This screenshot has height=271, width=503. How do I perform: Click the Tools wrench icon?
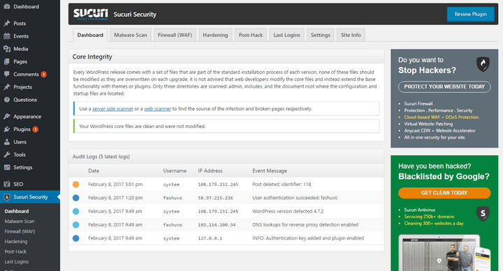[7, 155]
